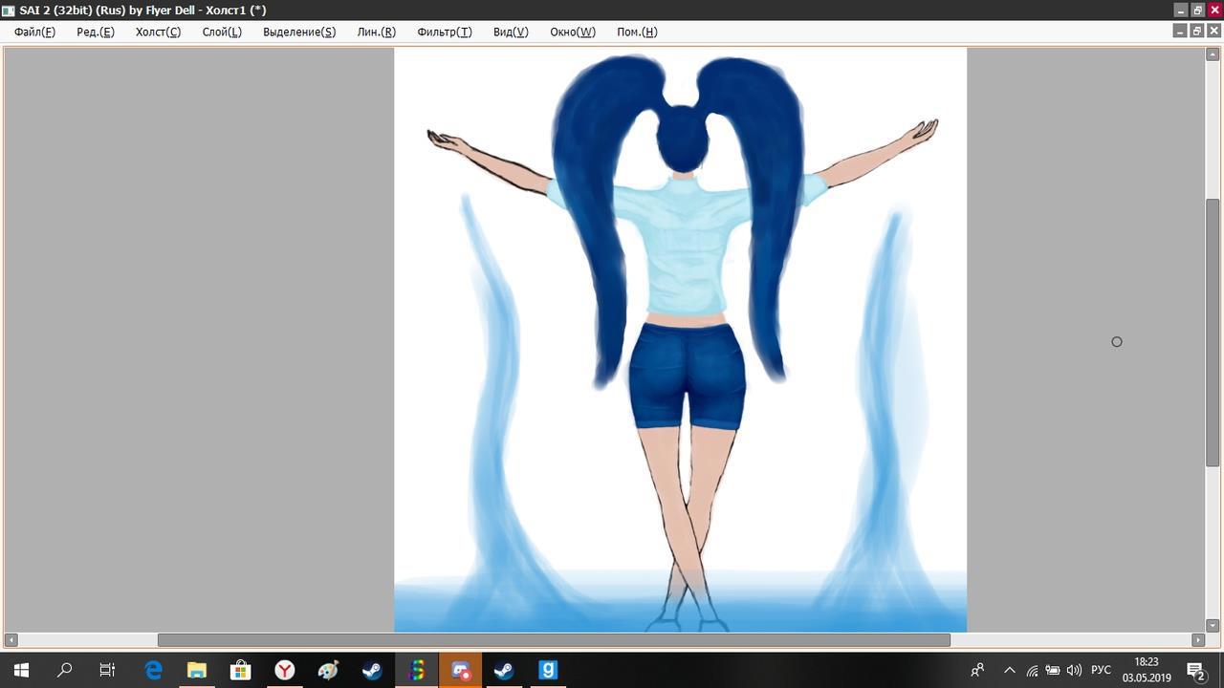Open the Холст menu
Image resolution: width=1224 pixels, height=688 pixels.
(158, 32)
